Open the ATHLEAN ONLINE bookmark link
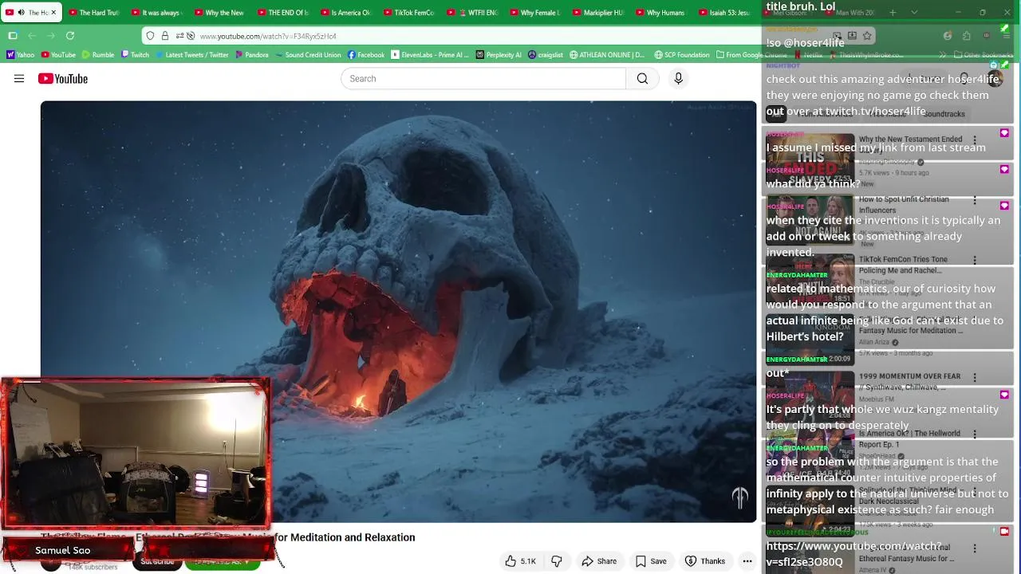This screenshot has width=1021, height=574. coord(607,55)
